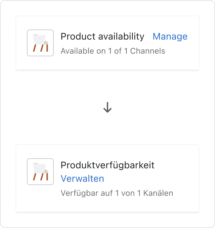The height and width of the screenshot is (228, 215).
Task: Click the orange chair legs in the bottom thumbnail
Action: tap(41, 177)
